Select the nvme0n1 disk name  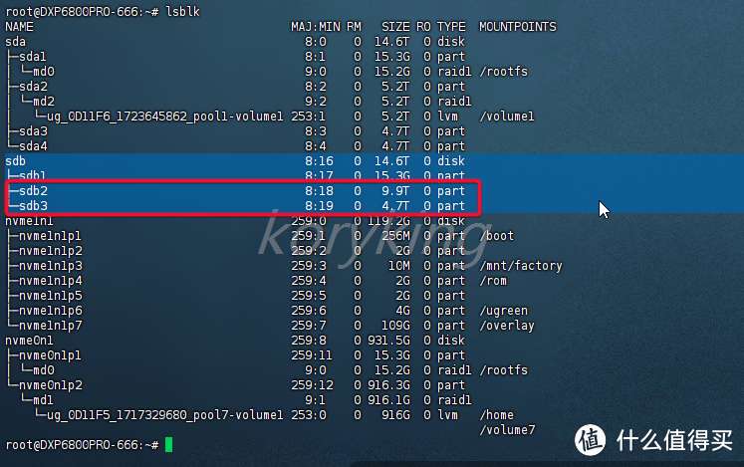point(29,341)
